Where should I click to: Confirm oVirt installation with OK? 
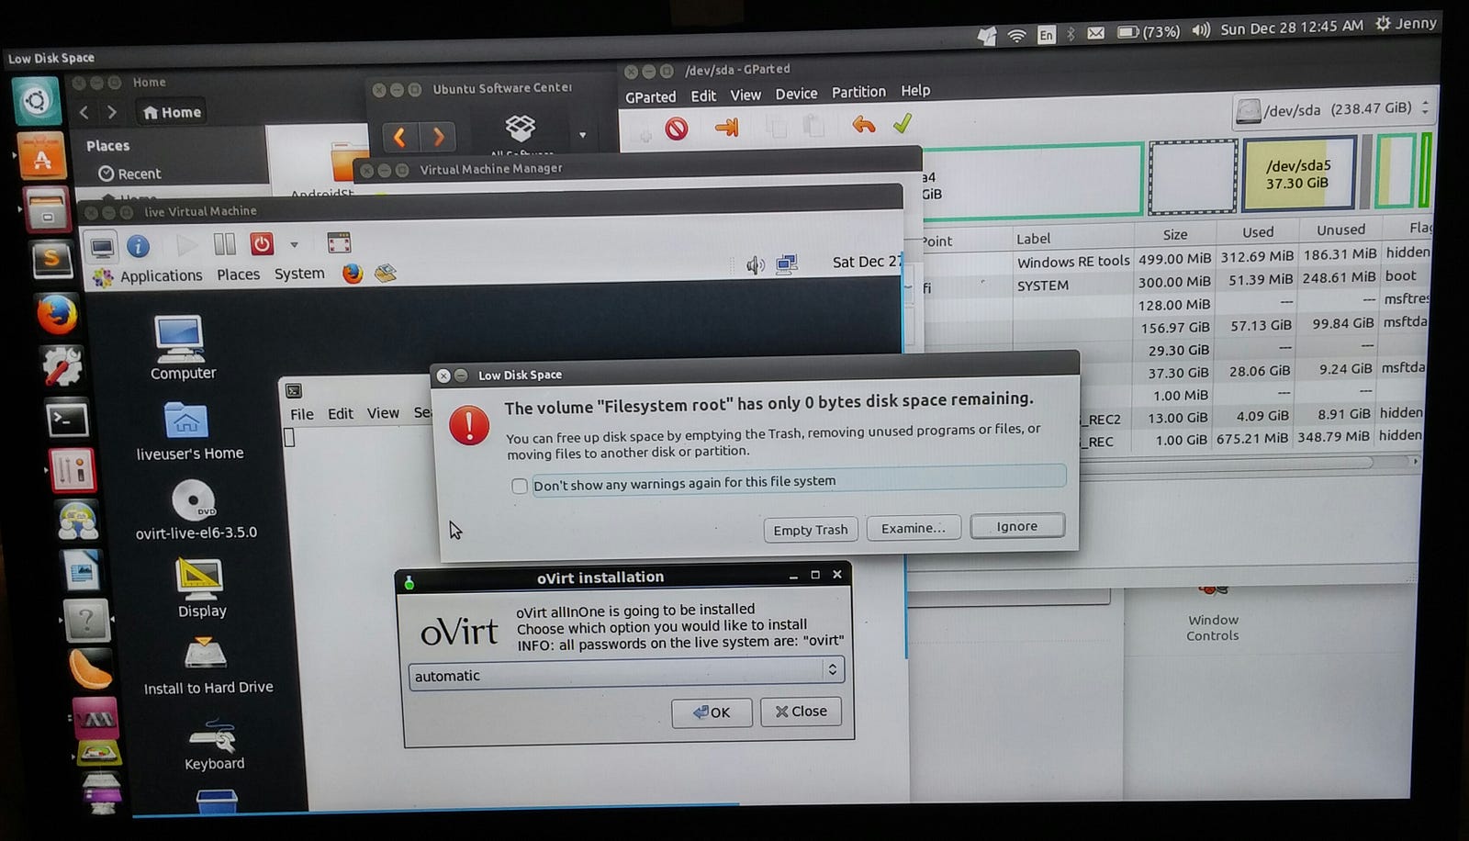tap(712, 712)
